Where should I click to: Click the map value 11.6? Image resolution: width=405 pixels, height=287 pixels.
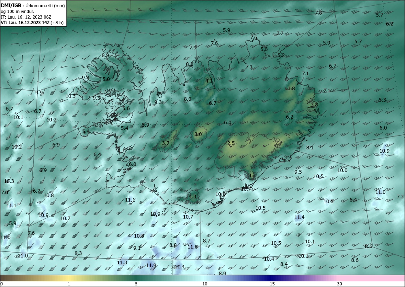click(x=192, y=247)
